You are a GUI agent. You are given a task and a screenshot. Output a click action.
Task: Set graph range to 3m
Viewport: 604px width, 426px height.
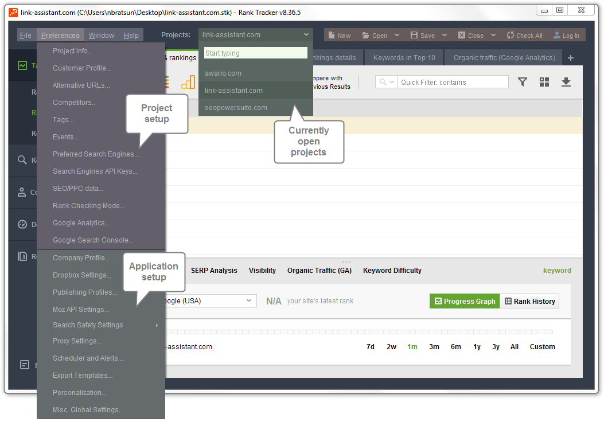434,347
